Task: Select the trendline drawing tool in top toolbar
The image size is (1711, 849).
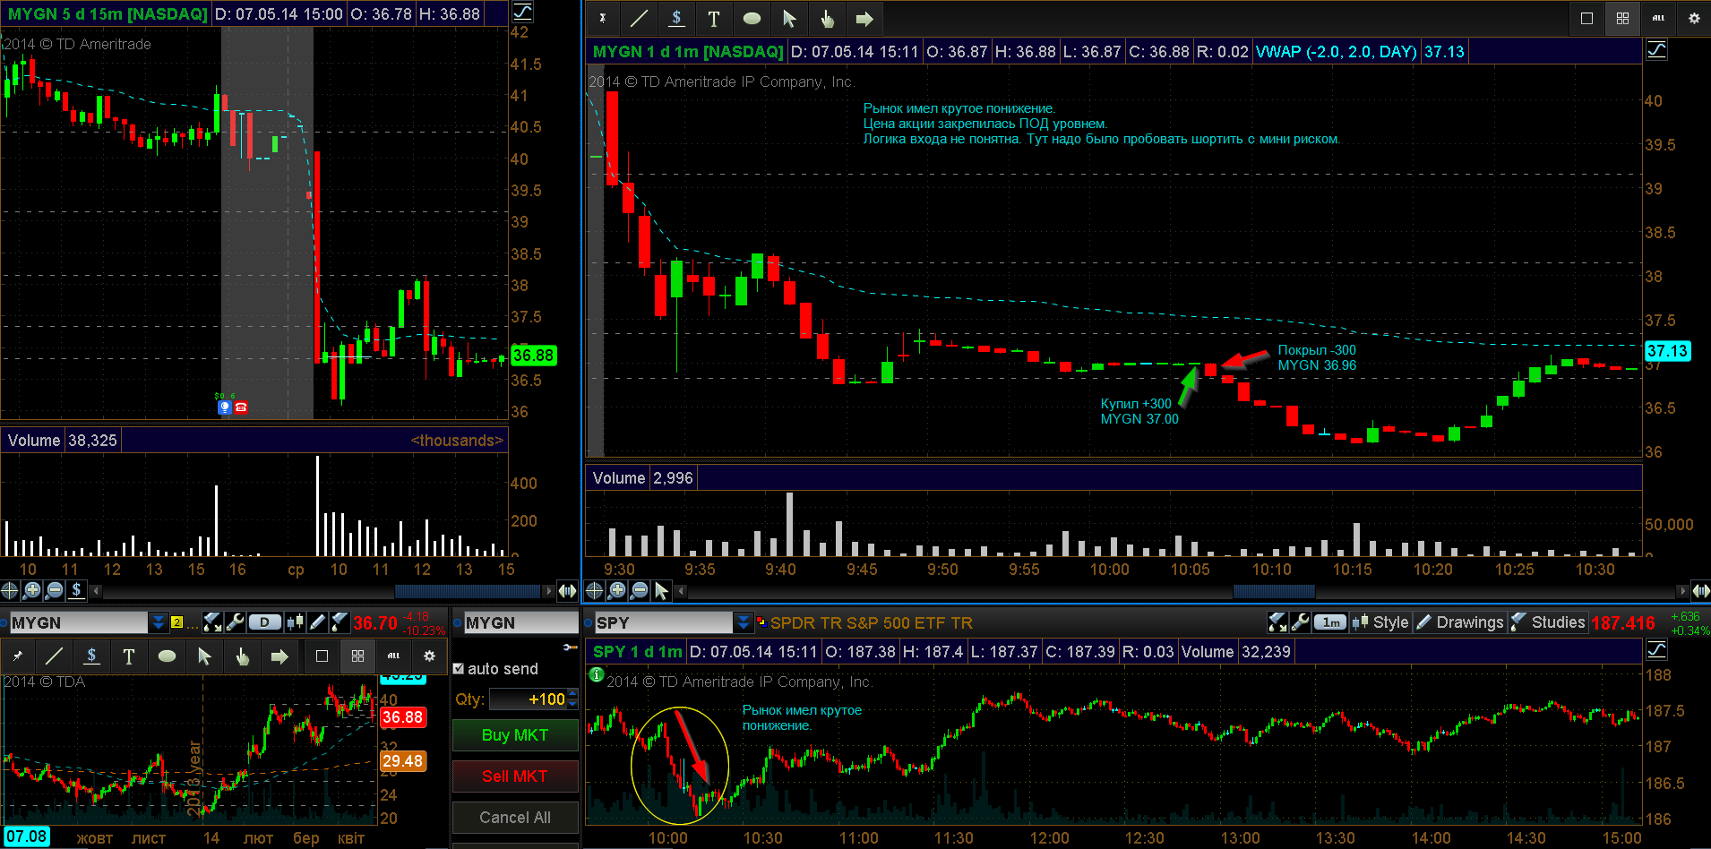Action: (639, 18)
